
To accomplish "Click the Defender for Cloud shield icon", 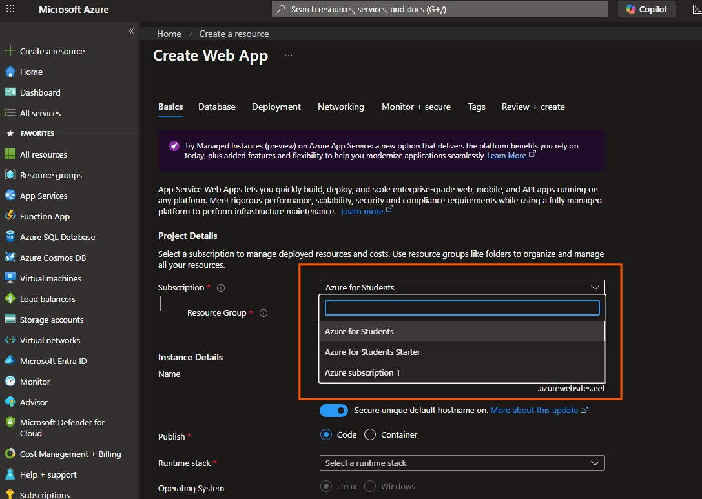I will pyautogui.click(x=10, y=422).
